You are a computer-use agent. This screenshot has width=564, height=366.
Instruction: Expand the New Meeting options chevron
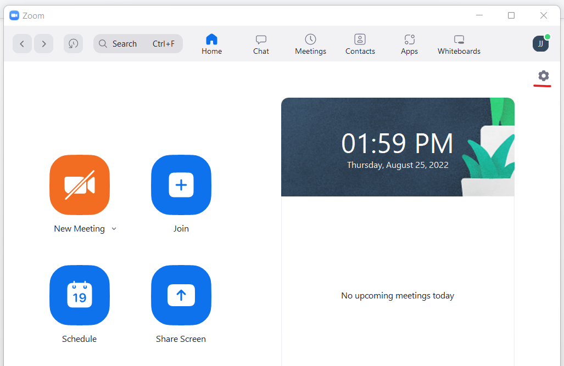114,229
